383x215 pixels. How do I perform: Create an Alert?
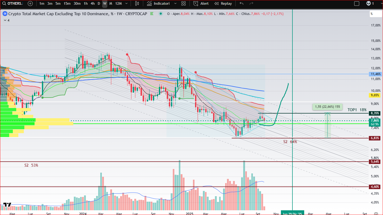pos(201,3)
